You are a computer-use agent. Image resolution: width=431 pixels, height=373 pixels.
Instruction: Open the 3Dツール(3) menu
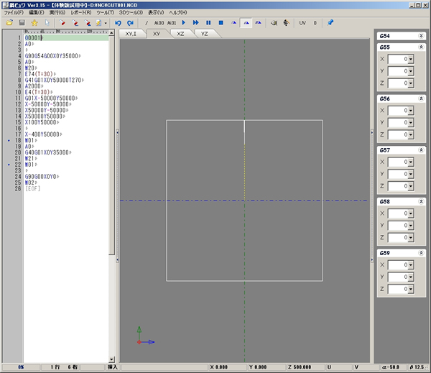(x=131, y=12)
